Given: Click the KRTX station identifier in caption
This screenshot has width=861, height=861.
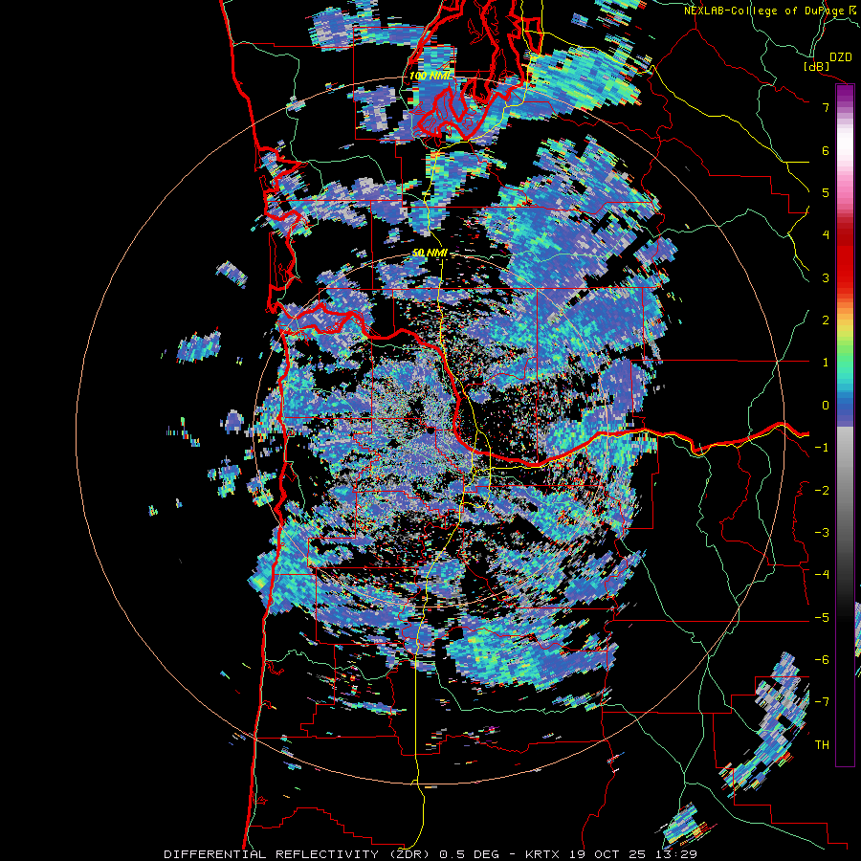Looking at the screenshot, I should (543, 854).
